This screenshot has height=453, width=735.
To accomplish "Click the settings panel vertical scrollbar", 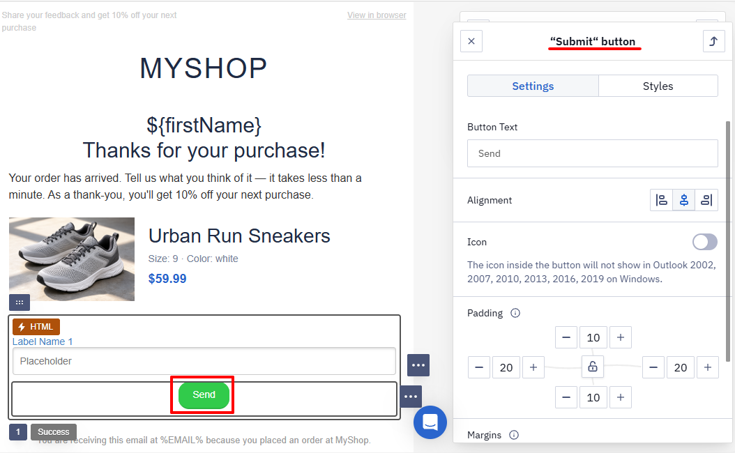I will point(727,241).
